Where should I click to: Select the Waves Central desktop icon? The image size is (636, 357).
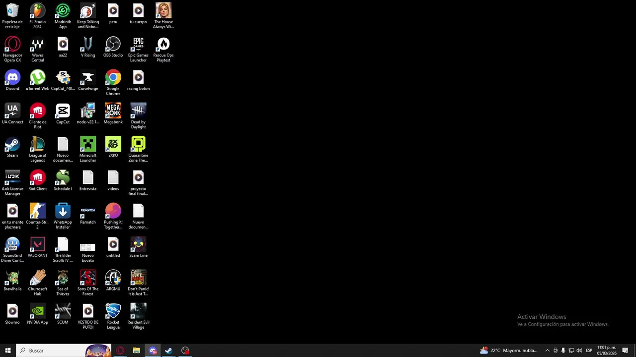tap(37, 49)
